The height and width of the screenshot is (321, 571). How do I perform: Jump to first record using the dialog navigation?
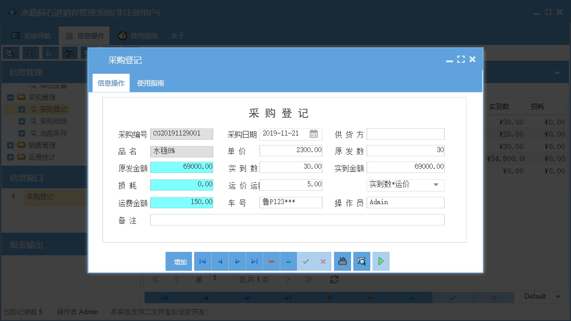coord(203,261)
